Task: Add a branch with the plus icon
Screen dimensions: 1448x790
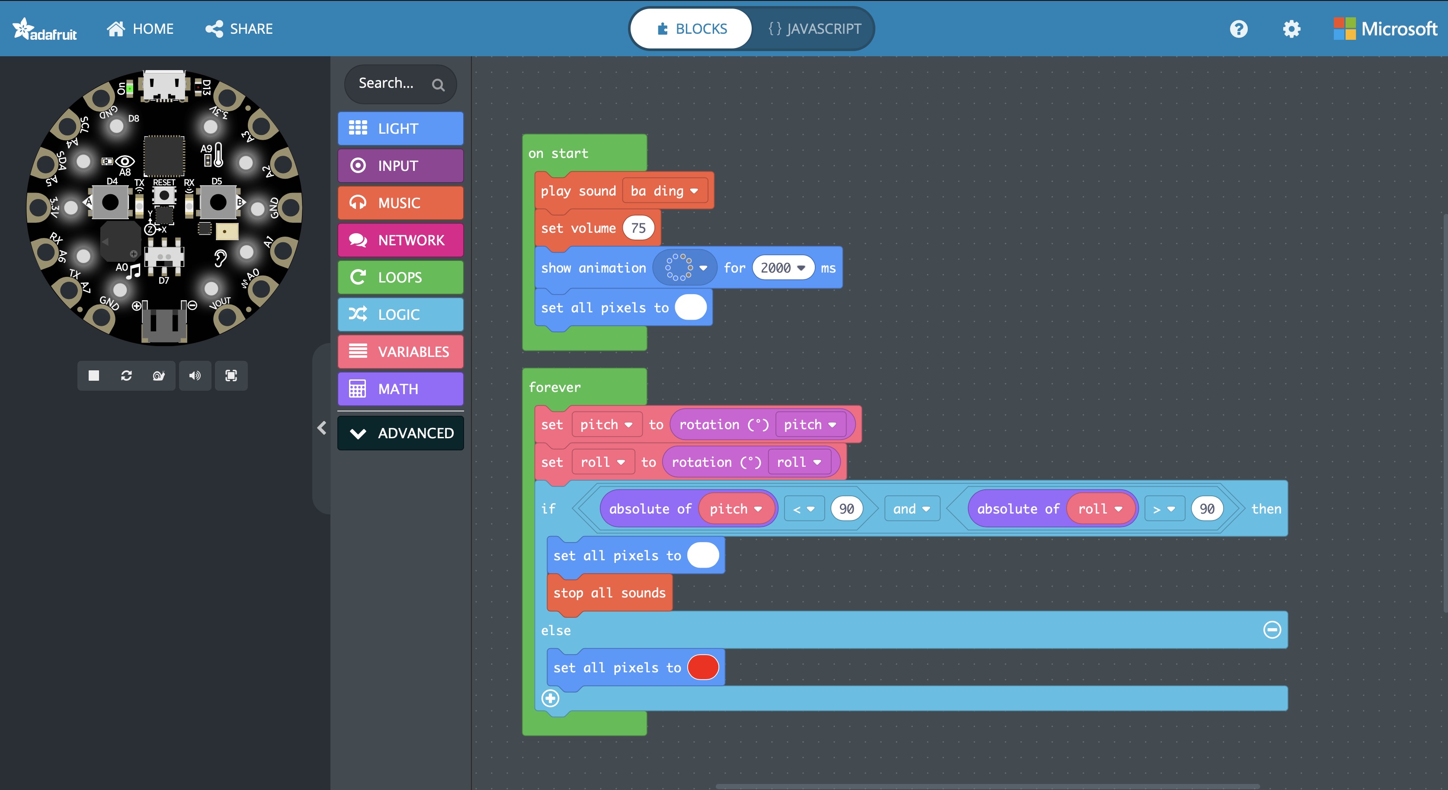Action: tap(550, 698)
